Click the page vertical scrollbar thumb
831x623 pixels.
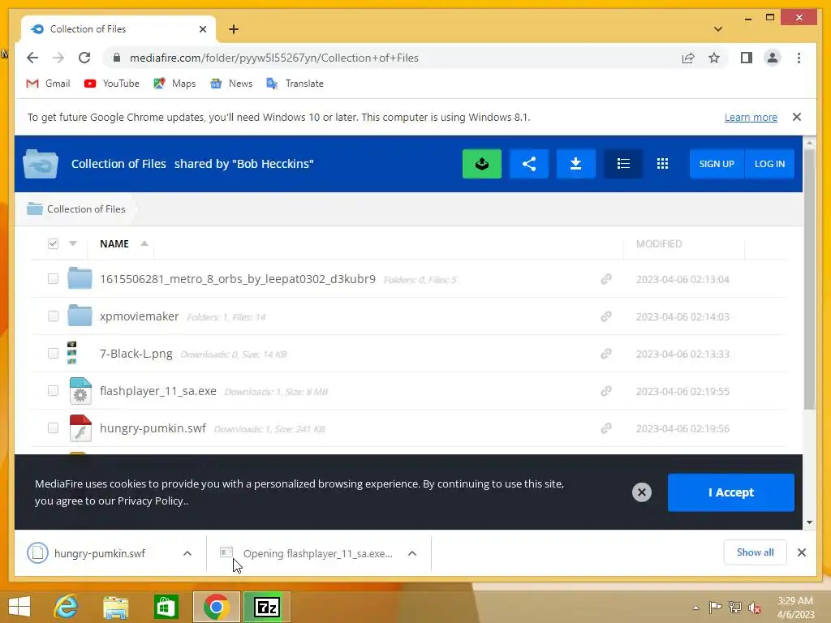[x=809, y=279]
